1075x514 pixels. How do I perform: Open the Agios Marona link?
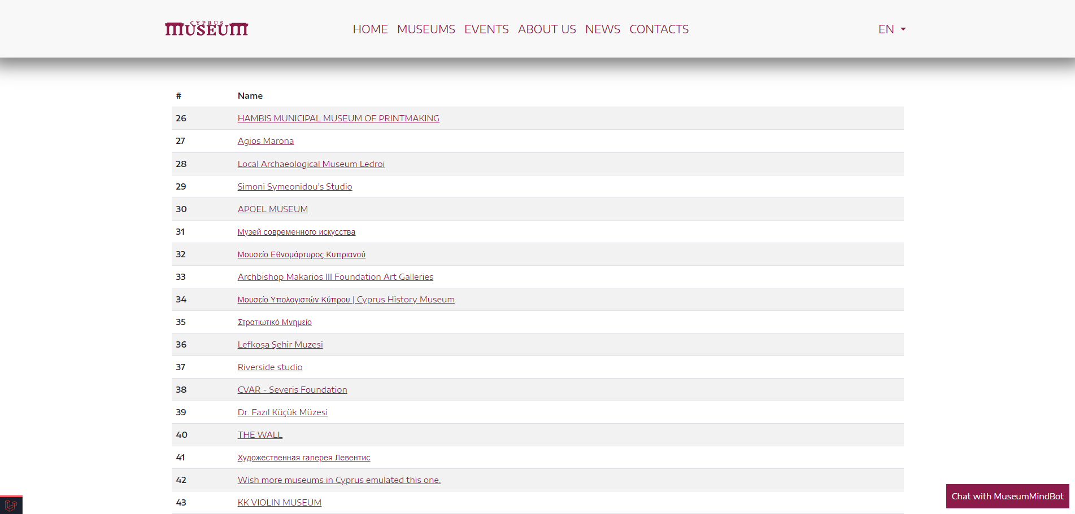266,141
